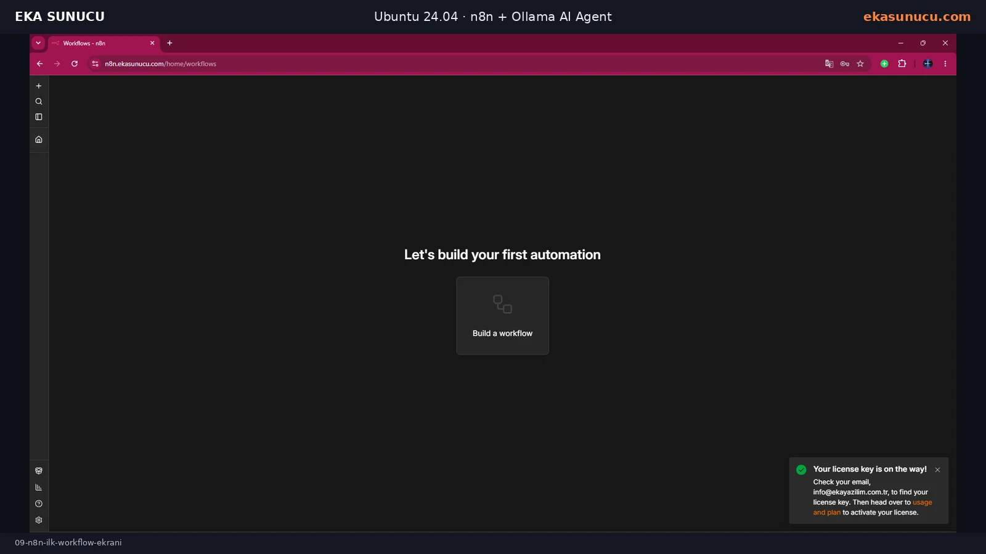Open the bar chart Insights icon
The image size is (986, 554).
39,488
